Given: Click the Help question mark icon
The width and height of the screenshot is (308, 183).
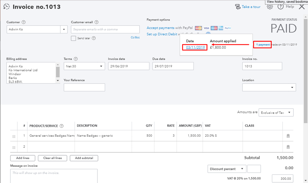Looking at the screenshot, I should point(280,7).
